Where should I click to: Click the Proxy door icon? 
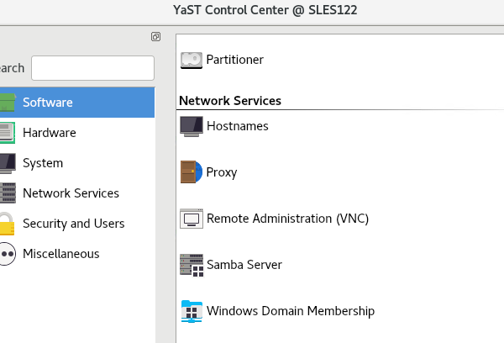click(x=192, y=172)
